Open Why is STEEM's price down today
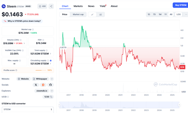Screen dimensions: 188x113 pyautogui.click(x=22, y=21)
